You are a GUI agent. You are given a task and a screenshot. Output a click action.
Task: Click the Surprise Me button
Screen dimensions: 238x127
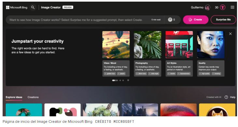click(223, 20)
